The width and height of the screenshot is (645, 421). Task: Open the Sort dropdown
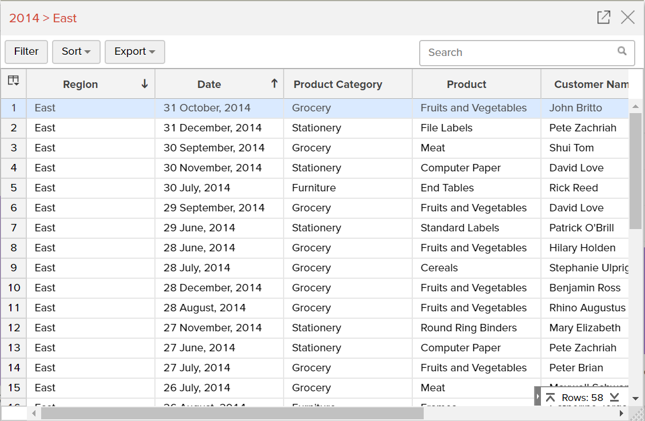(x=76, y=51)
